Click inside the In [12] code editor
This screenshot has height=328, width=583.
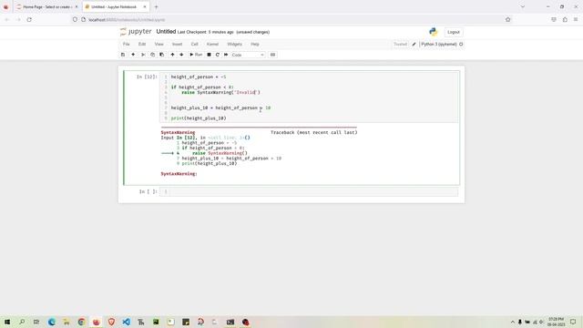point(310,97)
